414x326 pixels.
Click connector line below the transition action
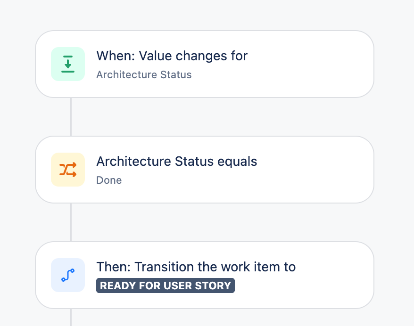[x=71, y=318]
